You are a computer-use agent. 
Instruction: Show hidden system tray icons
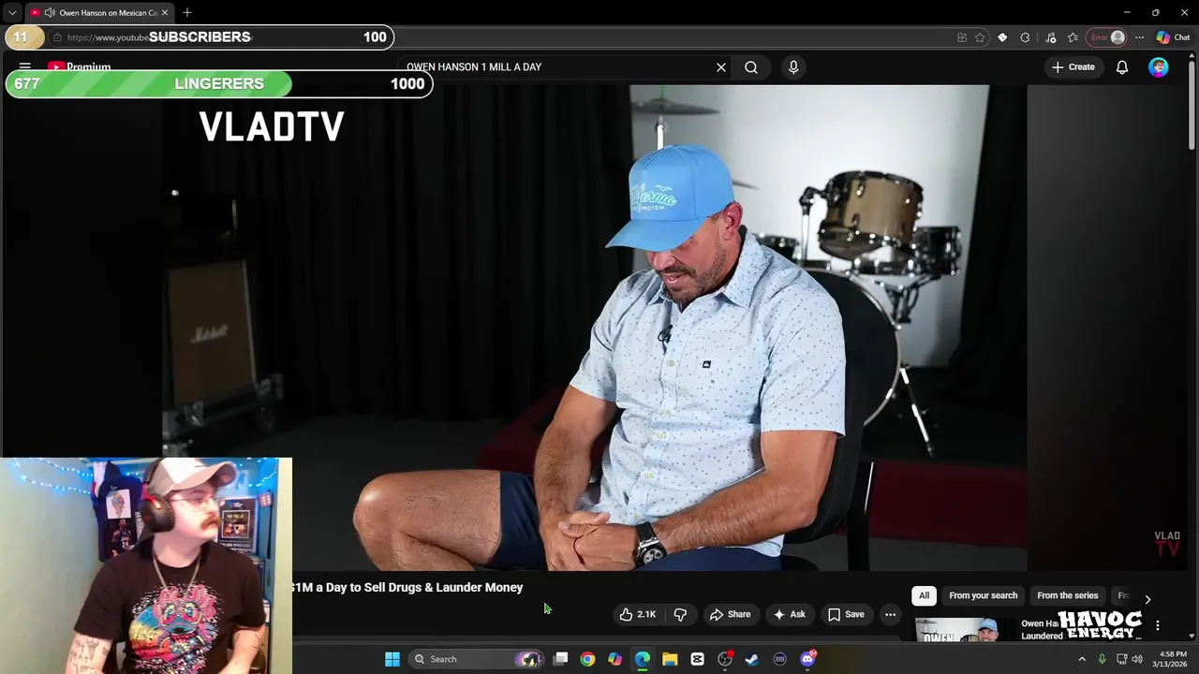(1082, 659)
